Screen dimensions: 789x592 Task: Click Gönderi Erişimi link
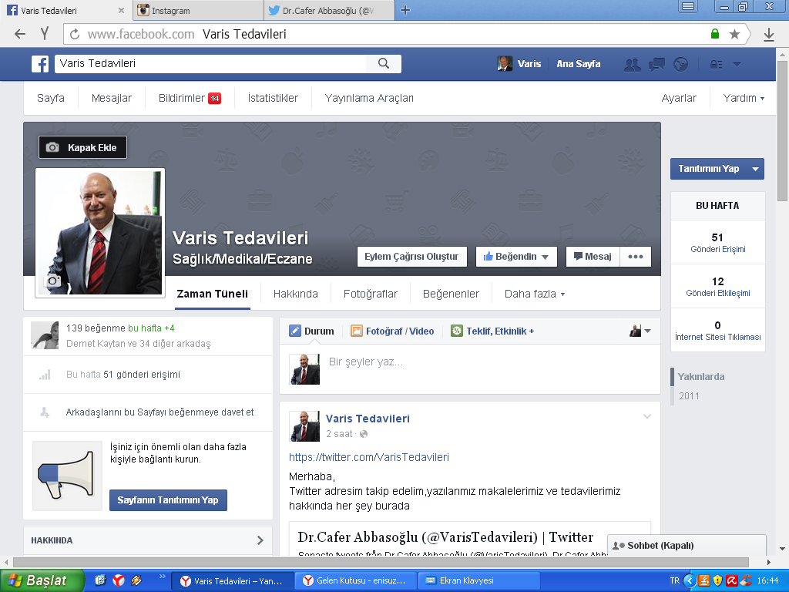(x=717, y=249)
